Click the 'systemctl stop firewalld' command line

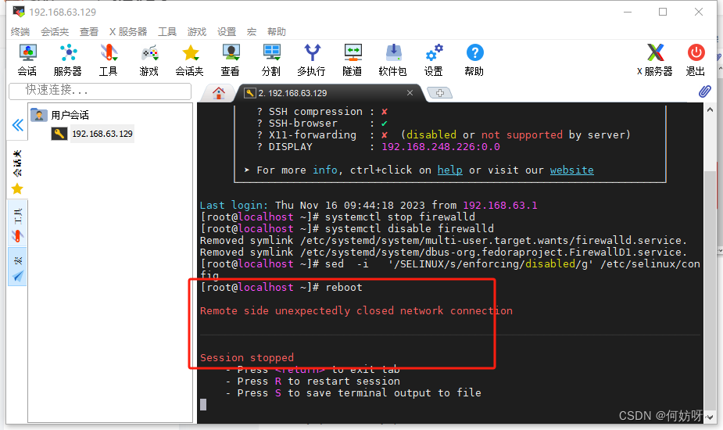click(x=338, y=217)
